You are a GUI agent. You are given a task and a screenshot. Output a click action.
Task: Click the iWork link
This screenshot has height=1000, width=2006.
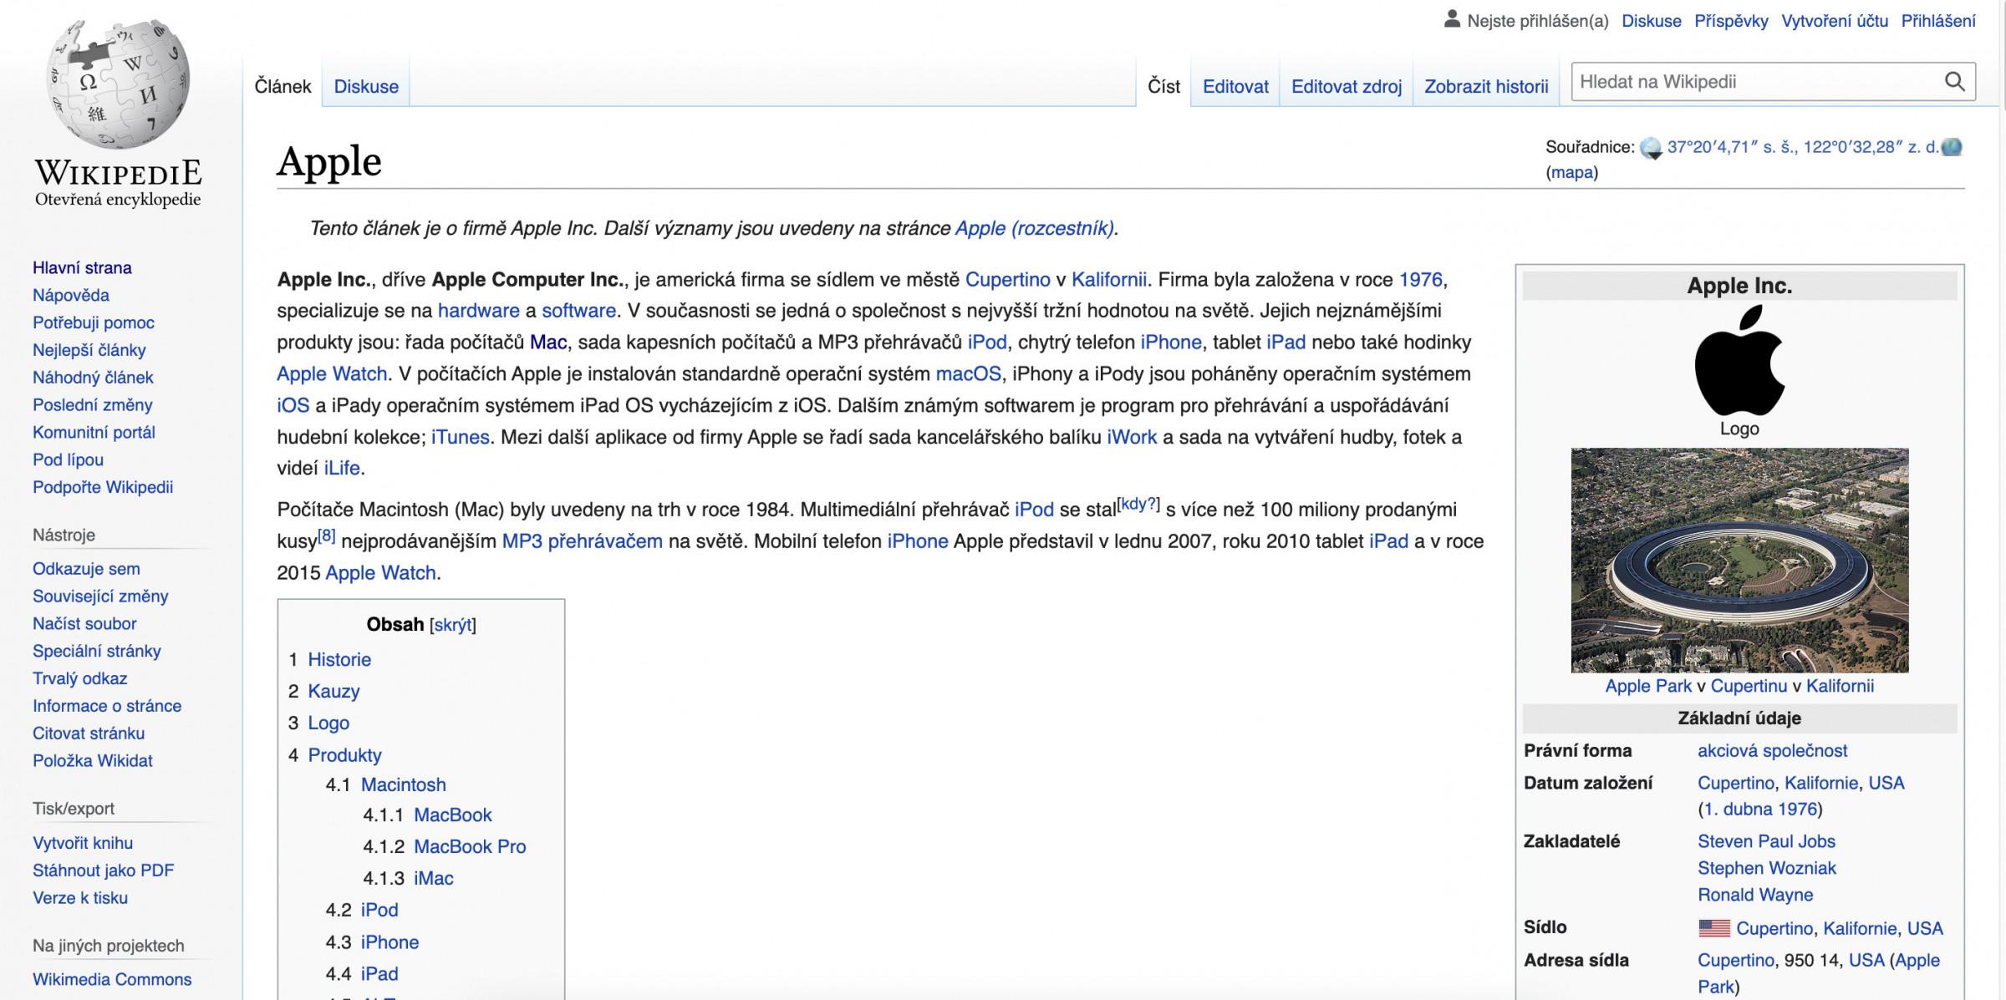pyautogui.click(x=1132, y=437)
